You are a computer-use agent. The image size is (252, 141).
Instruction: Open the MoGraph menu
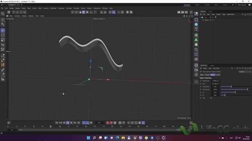pyautogui.click(x=54, y=8)
